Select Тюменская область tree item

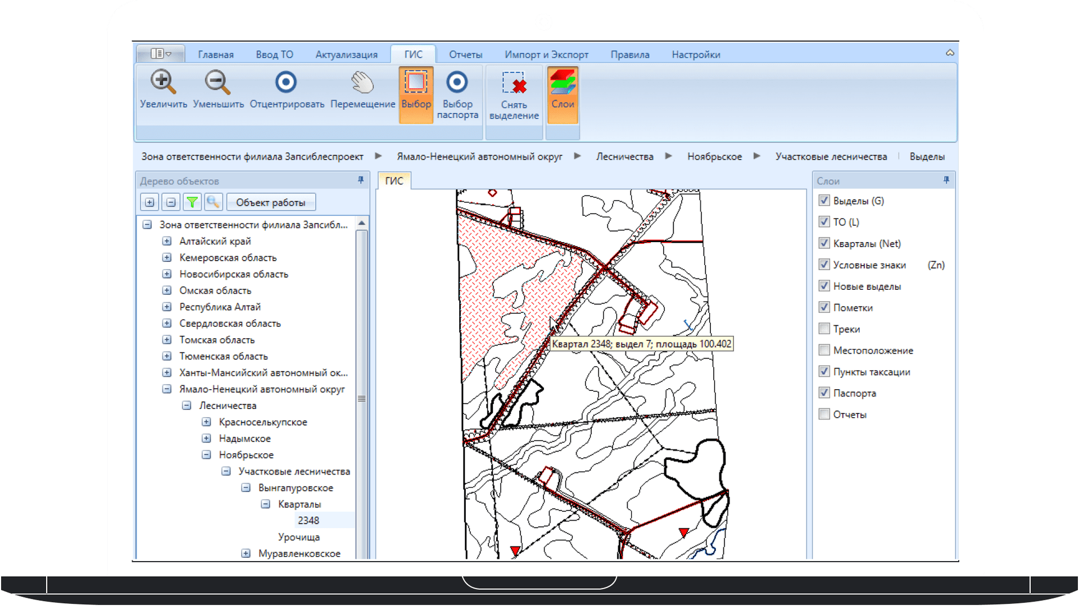[x=223, y=356]
